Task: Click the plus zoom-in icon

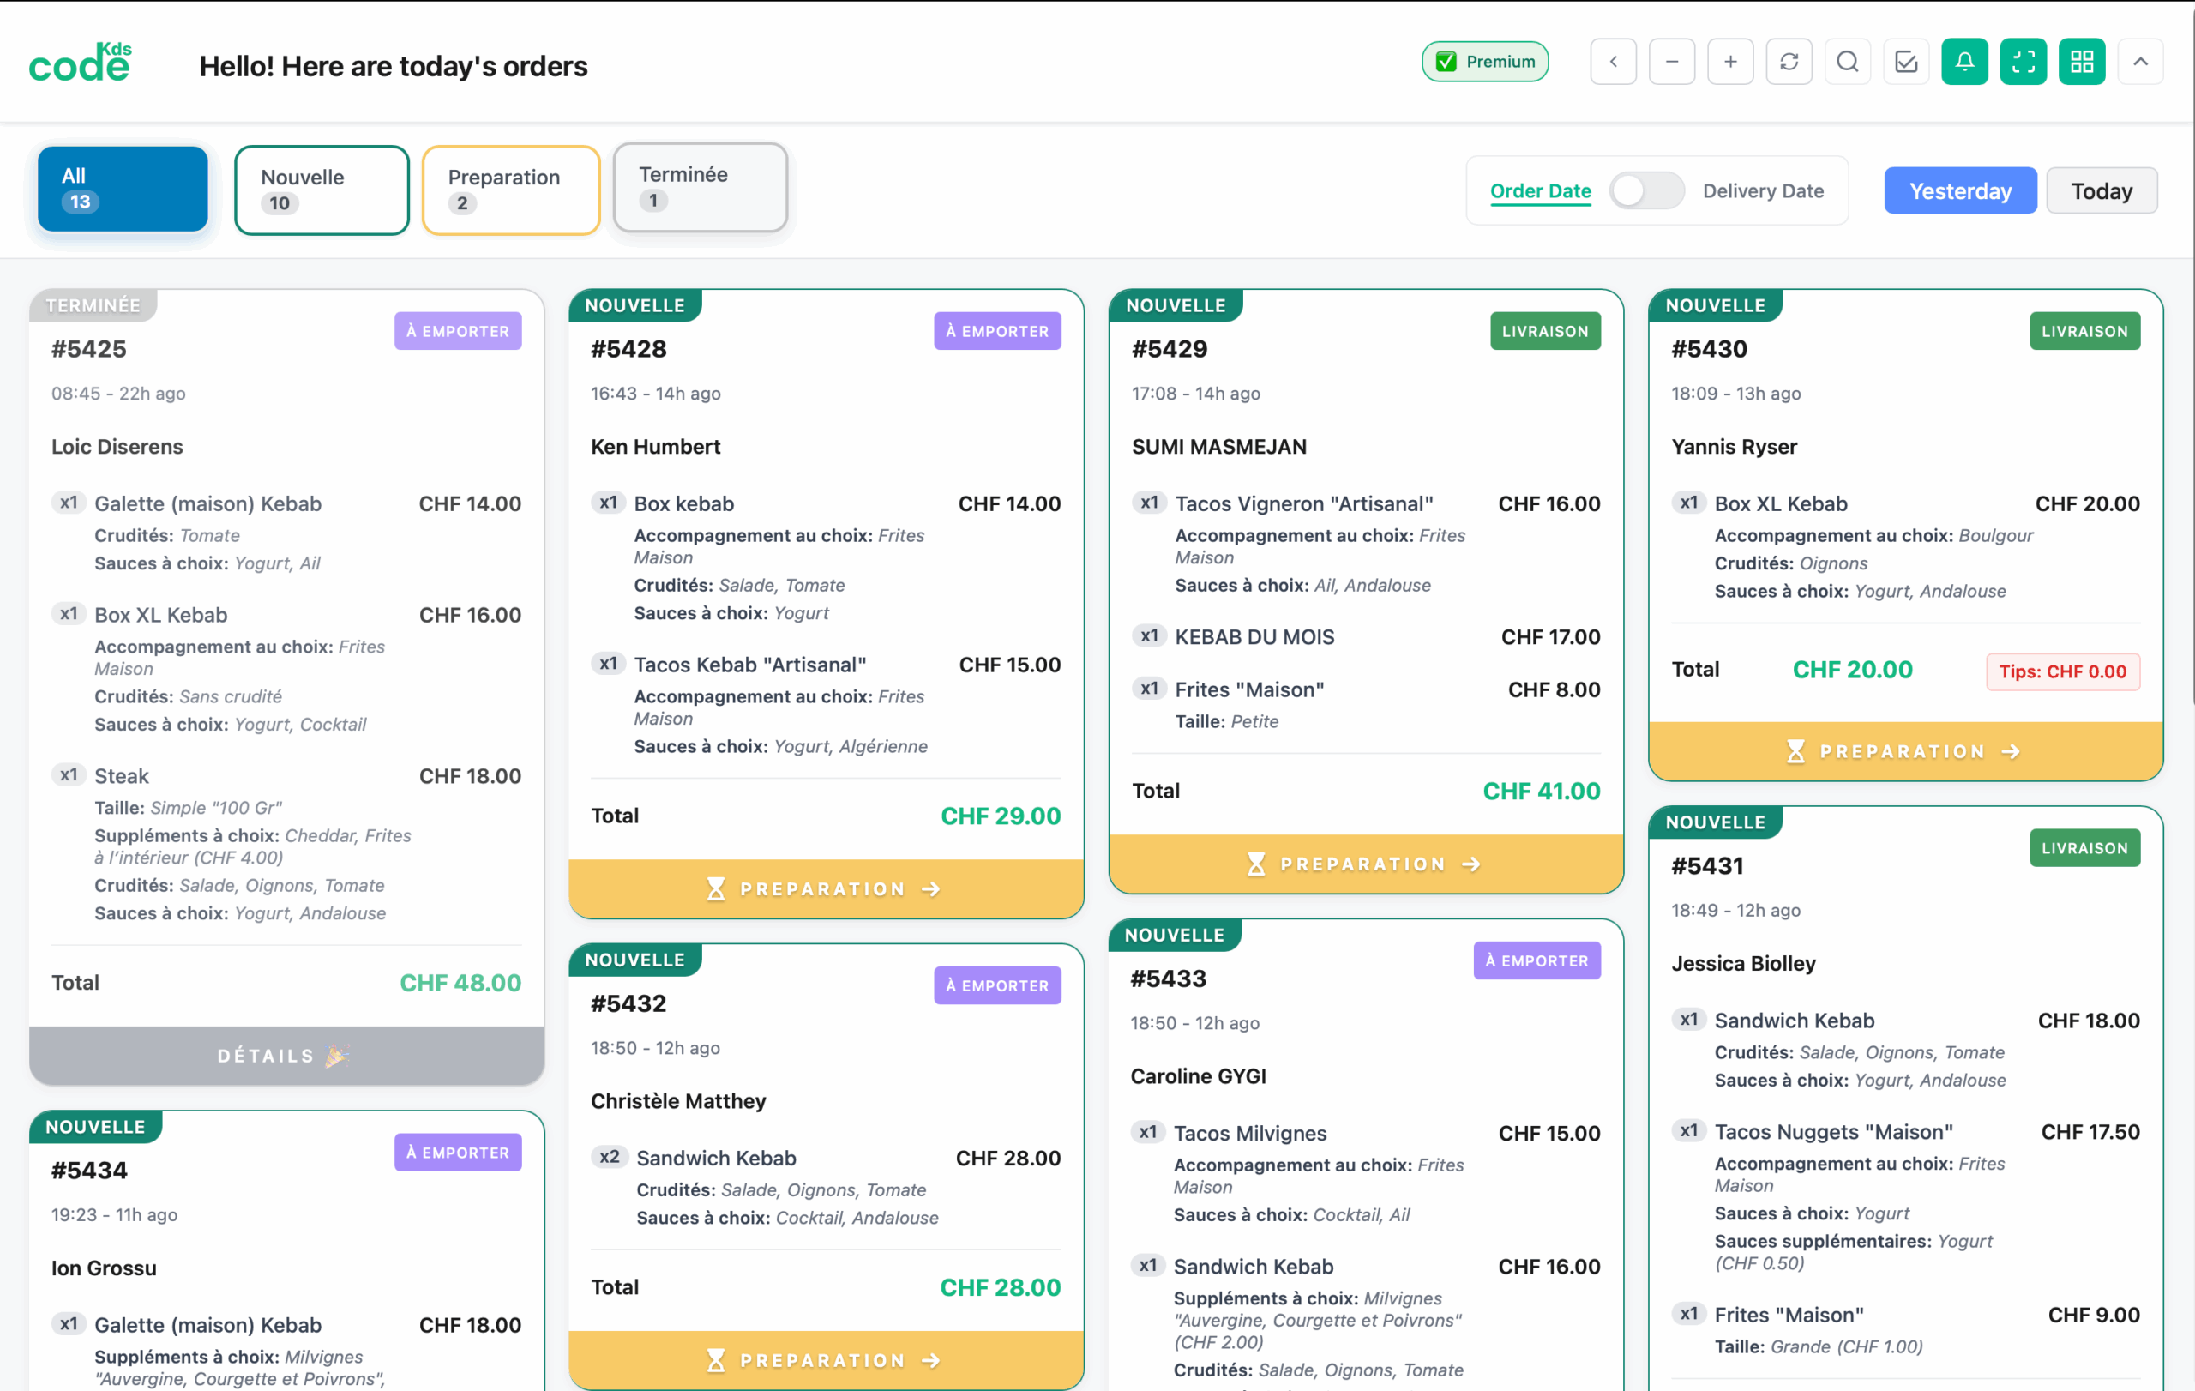Action: 1730,62
